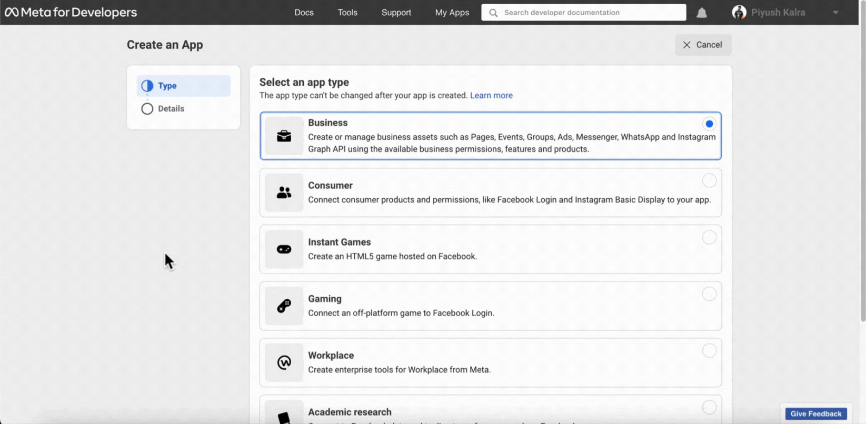
Task: Switch to the Type step
Action: click(x=183, y=86)
